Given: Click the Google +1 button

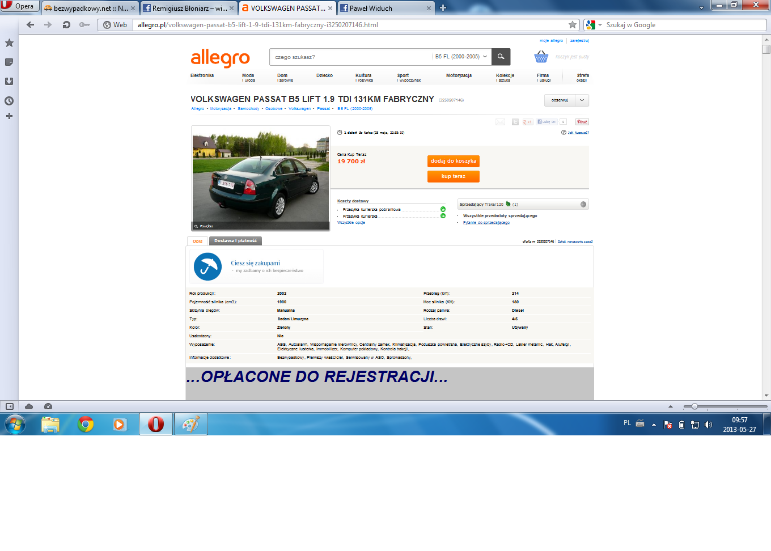Looking at the screenshot, I should 527,122.
